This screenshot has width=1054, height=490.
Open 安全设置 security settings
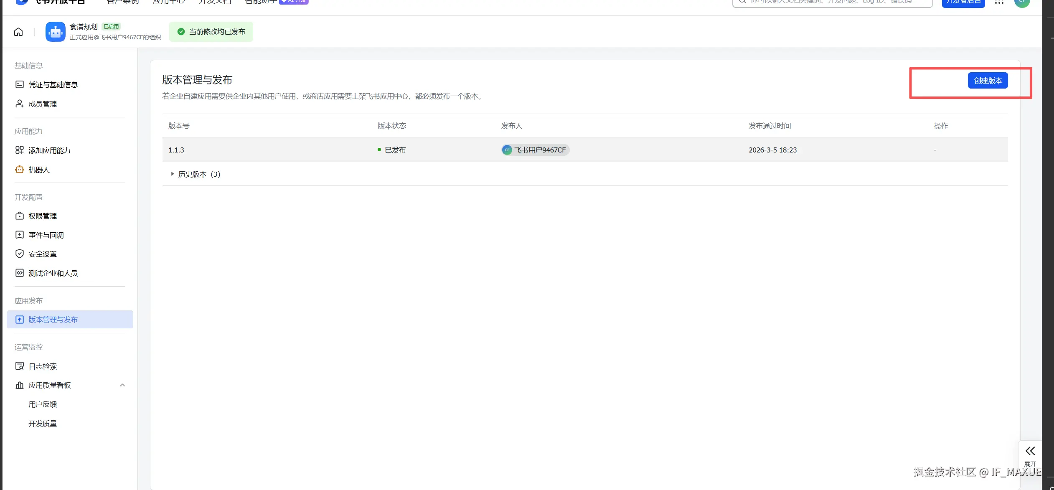tap(42, 254)
